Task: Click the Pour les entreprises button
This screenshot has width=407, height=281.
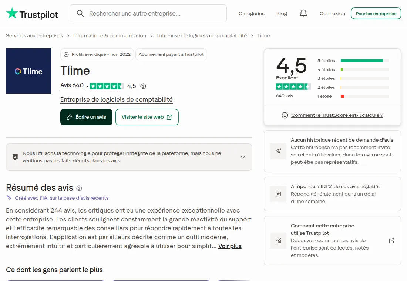Action: [376, 13]
